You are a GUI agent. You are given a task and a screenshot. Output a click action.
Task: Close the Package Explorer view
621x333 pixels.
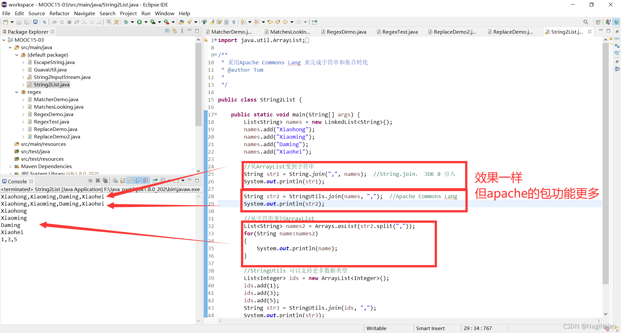tap(52, 32)
